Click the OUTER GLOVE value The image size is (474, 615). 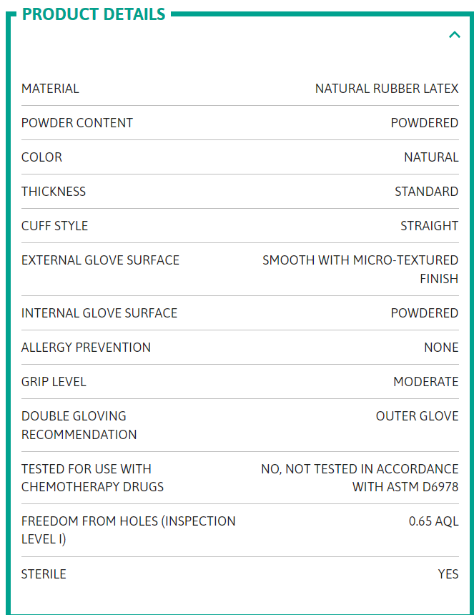417,416
